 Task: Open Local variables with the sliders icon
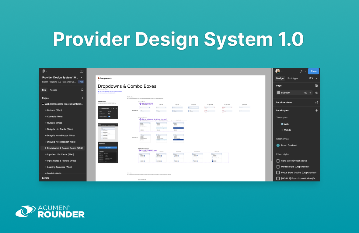tap(316, 102)
